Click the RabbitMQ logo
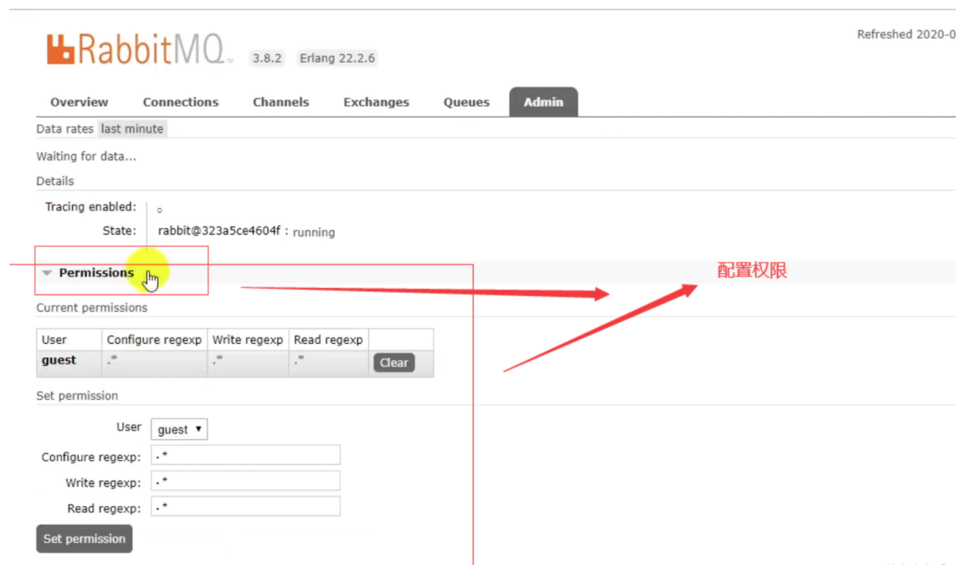This screenshot has width=962, height=565. (139, 50)
